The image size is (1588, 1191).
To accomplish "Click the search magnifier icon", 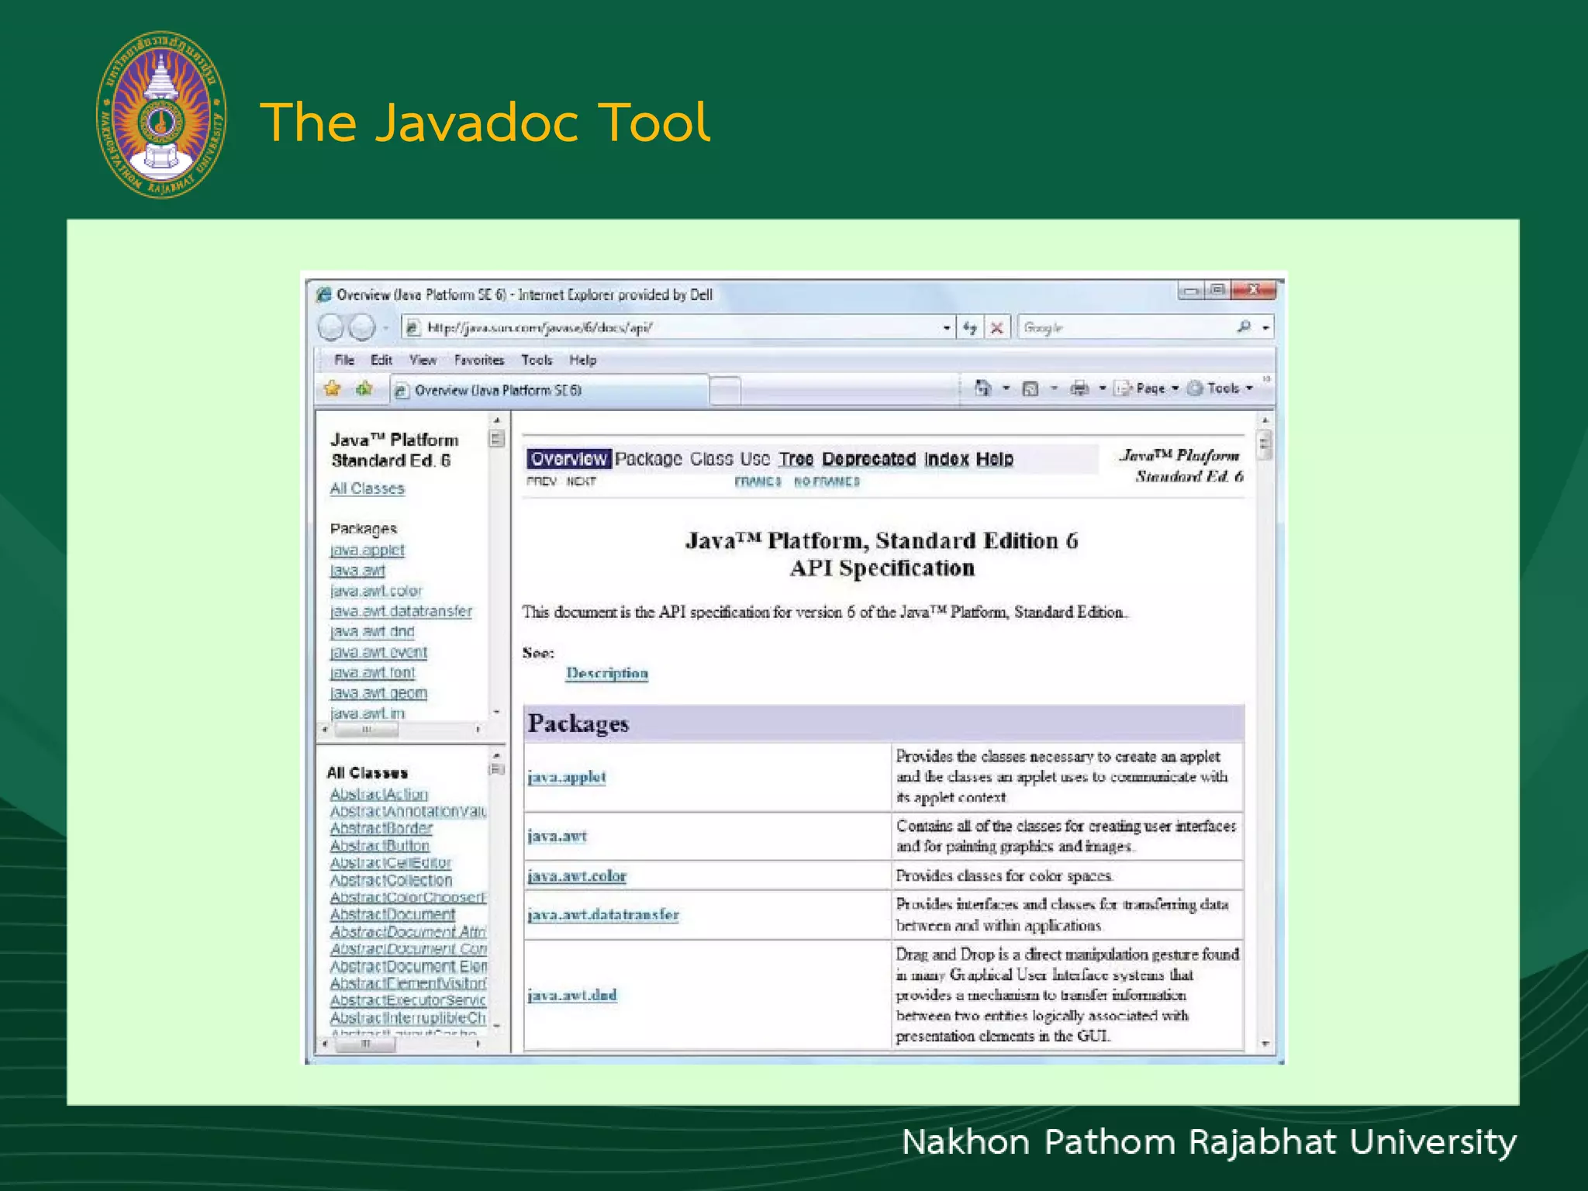I will pos(1244,327).
